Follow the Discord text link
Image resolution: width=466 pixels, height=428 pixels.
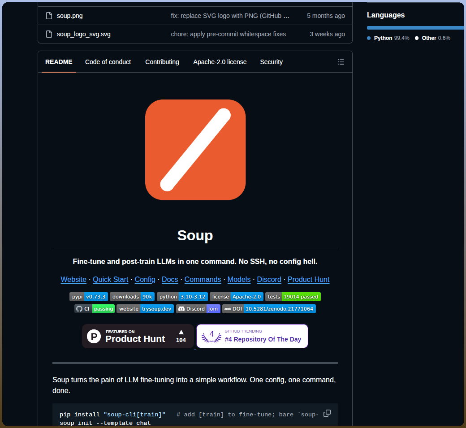point(269,279)
